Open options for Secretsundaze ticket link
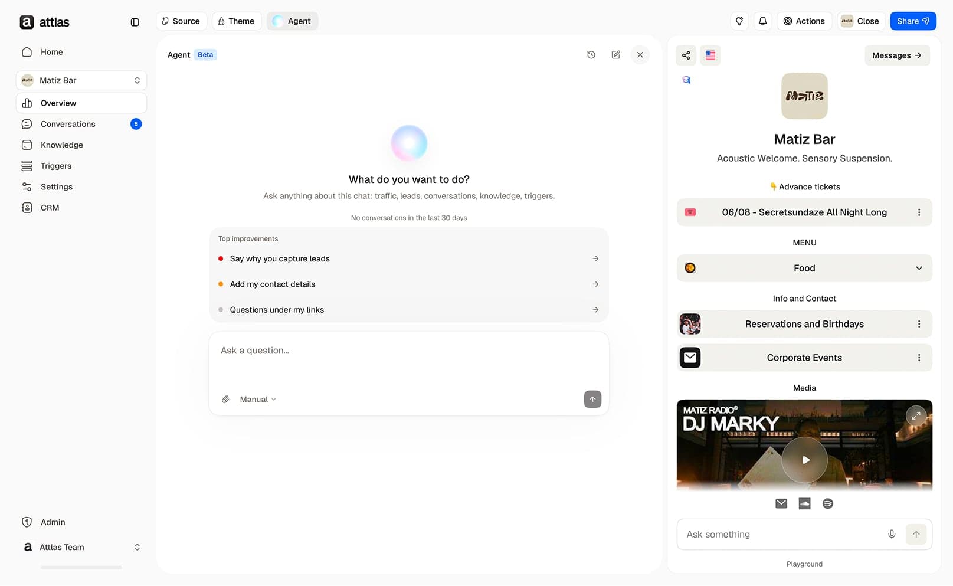 coord(919,212)
